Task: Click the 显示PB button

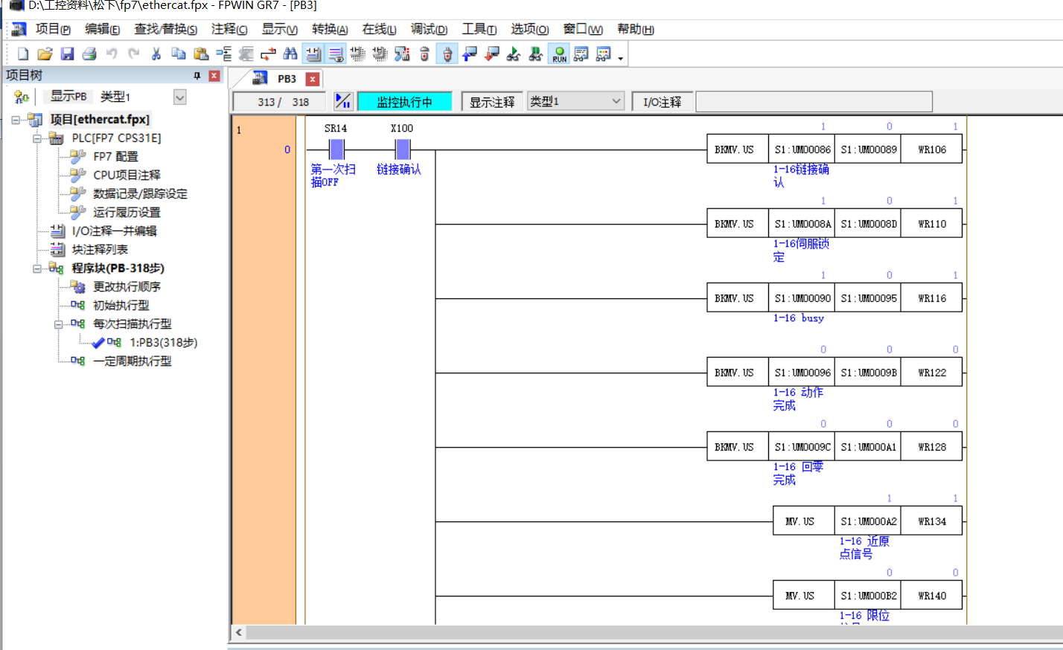Action: [x=68, y=97]
